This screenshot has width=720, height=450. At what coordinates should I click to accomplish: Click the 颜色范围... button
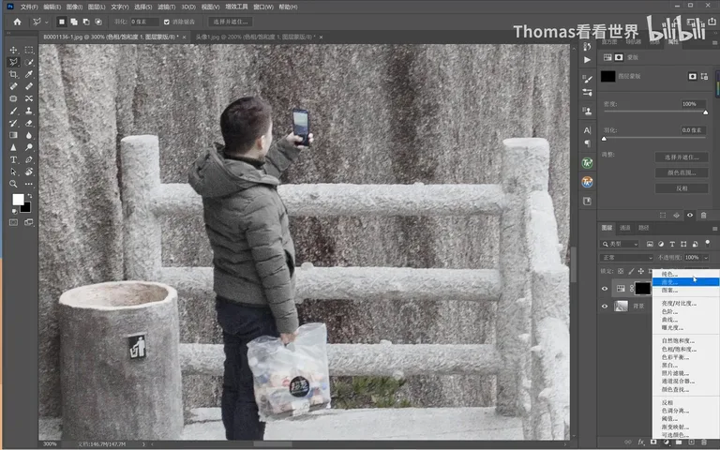[x=682, y=172]
